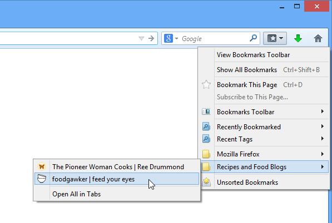Click the Pioneer Woman butterfly favicon
This screenshot has height=223, width=332.
pos(42,166)
